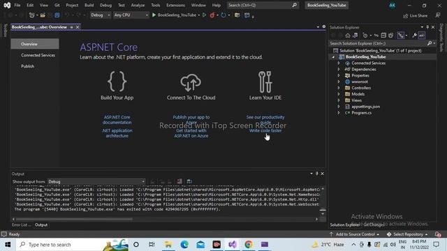Select the Publish side tab

[x=28, y=66]
